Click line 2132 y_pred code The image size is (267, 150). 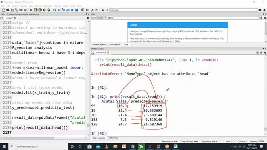pos(43,107)
